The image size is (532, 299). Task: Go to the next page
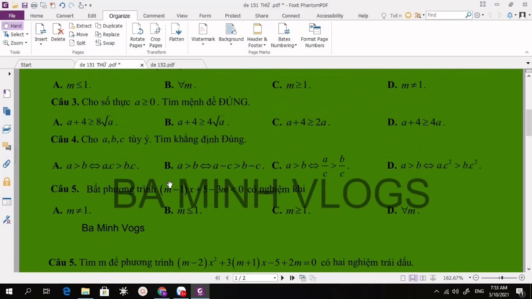coord(282,278)
